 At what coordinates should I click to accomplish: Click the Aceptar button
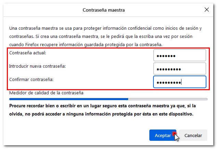(x=162, y=135)
